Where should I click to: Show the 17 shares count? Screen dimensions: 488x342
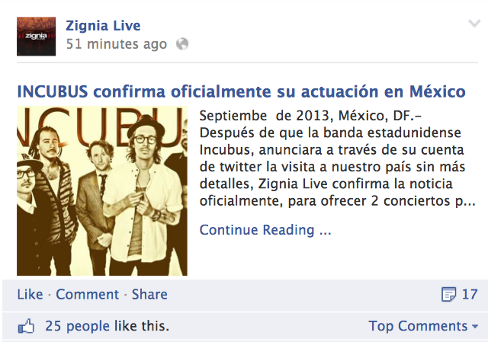tap(470, 295)
